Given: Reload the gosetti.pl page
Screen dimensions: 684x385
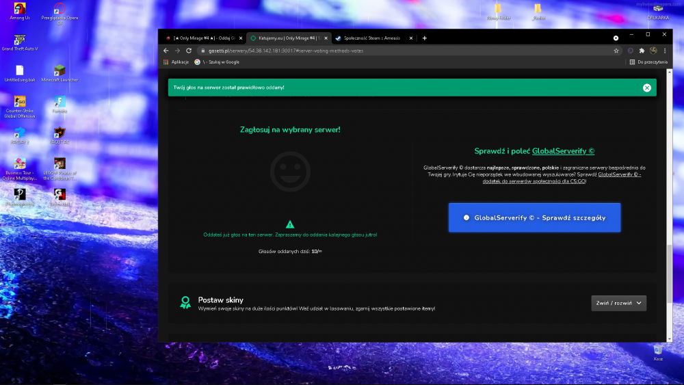Looking at the screenshot, I should pos(189,51).
